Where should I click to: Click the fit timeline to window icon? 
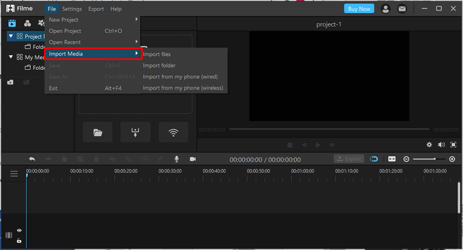point(392,159)
